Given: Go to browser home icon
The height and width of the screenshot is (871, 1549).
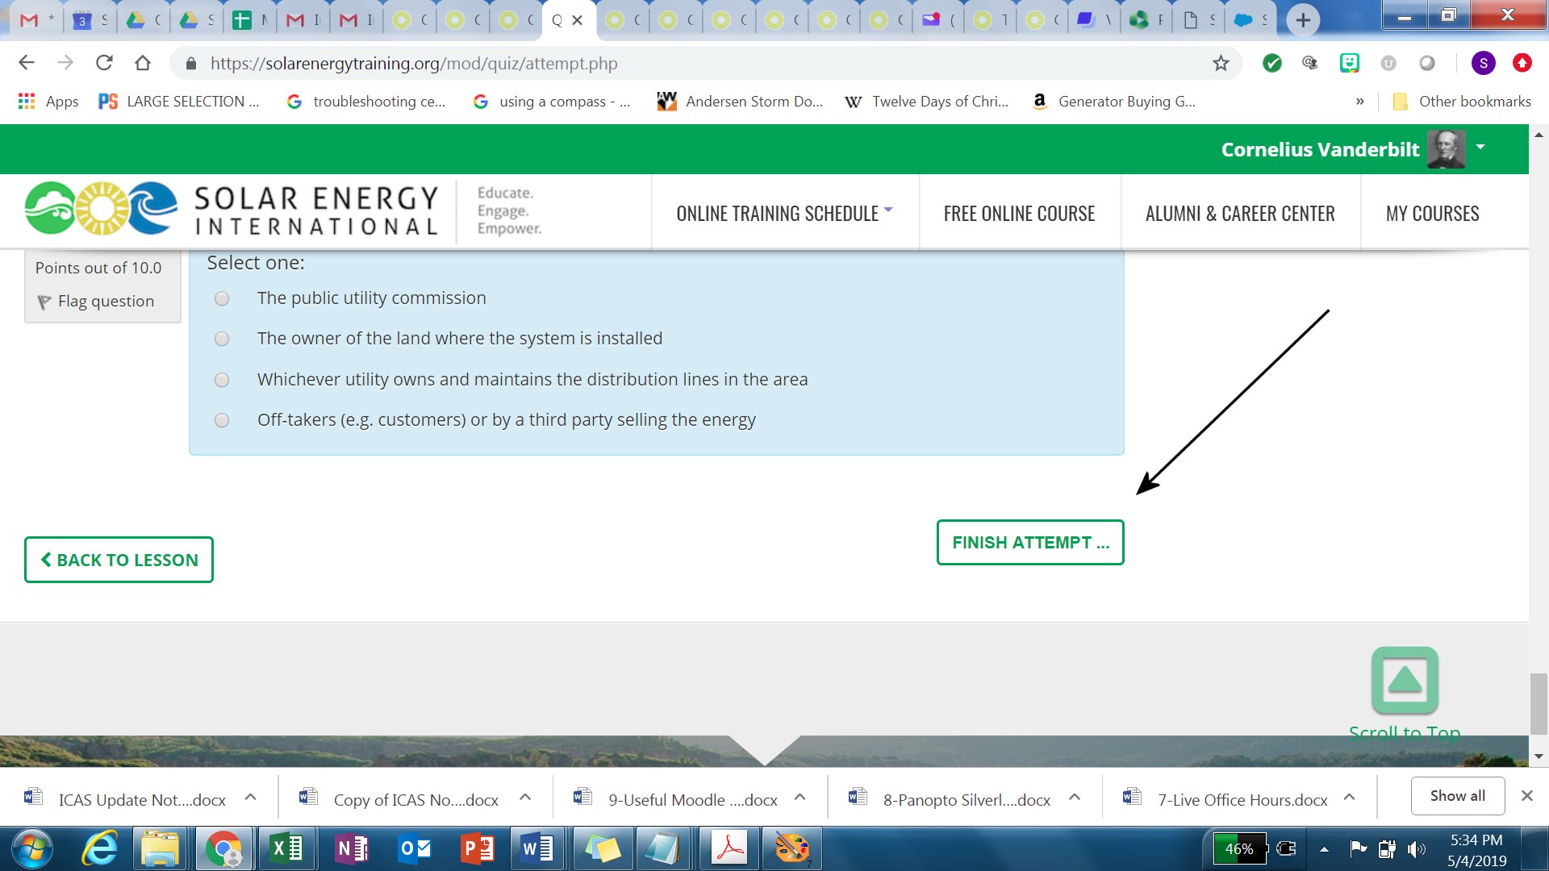Looking at the screenshot, I should point(143,63).
